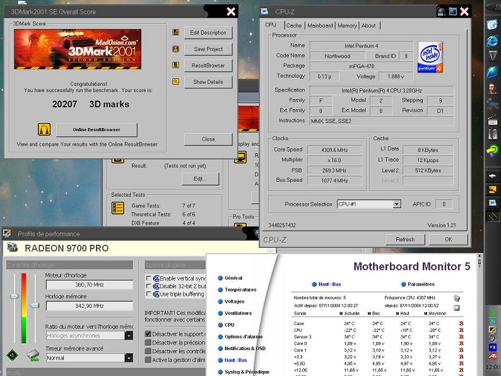This screenshot has width=501, height=376.
Task: Click the Refresh button in CPU-Z
Action: tap(405, 239)
